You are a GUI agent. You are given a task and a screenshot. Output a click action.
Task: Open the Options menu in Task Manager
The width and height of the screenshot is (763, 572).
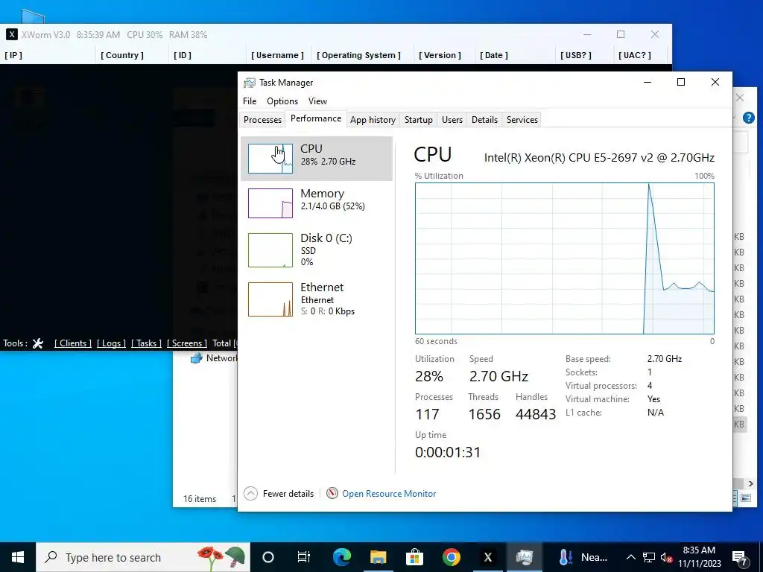pyautogui.click(x=282, y=101)
